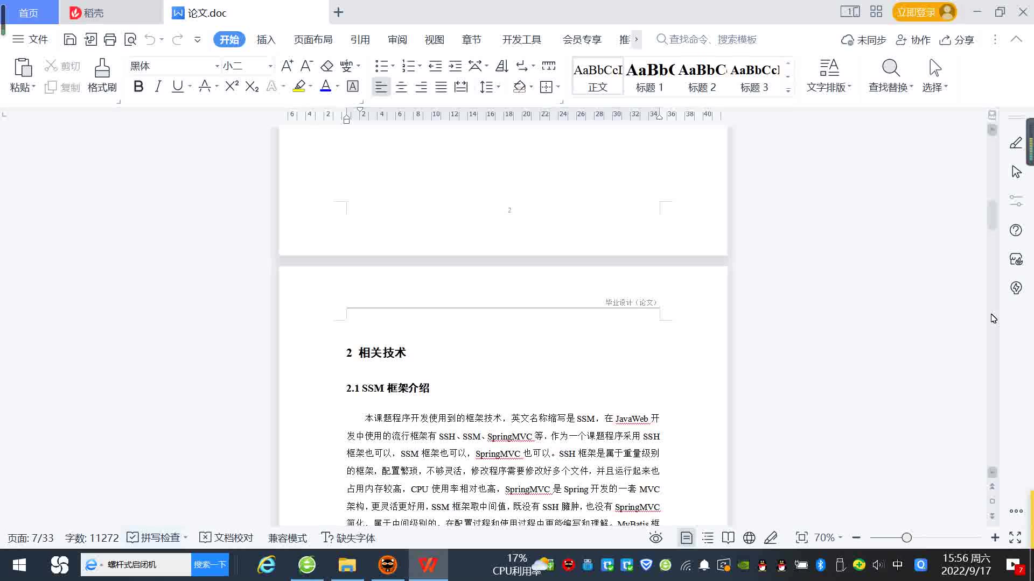Click the 协作 collaborate button
Screen dimensions: 1034x581
pos(913,40)
